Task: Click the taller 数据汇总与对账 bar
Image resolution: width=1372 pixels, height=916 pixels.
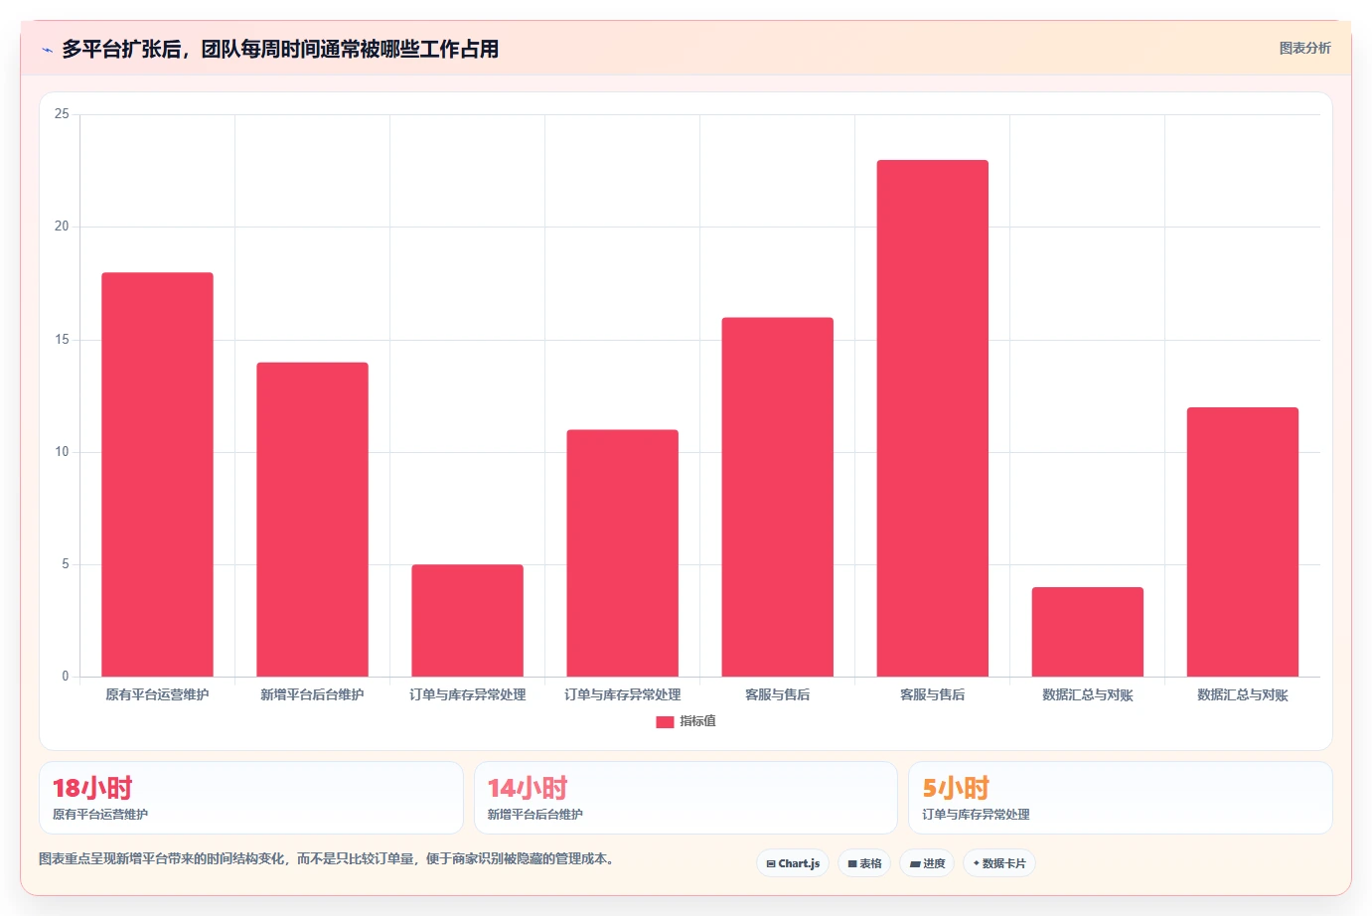Action: (x=1242, y=542)
